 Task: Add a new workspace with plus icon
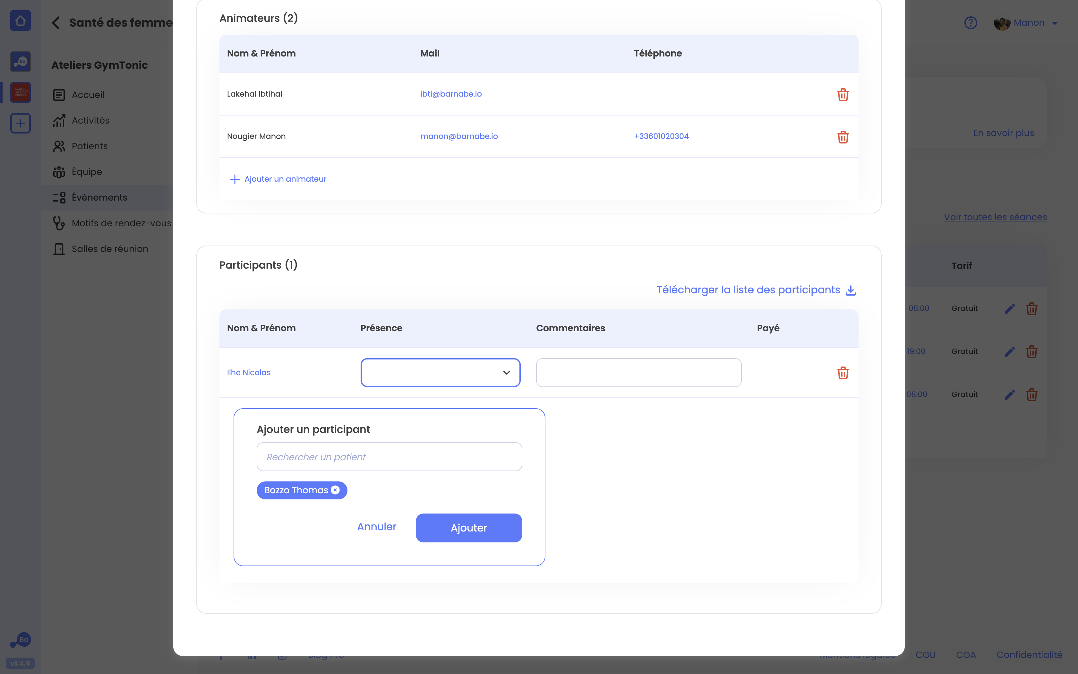pos(21,123)
